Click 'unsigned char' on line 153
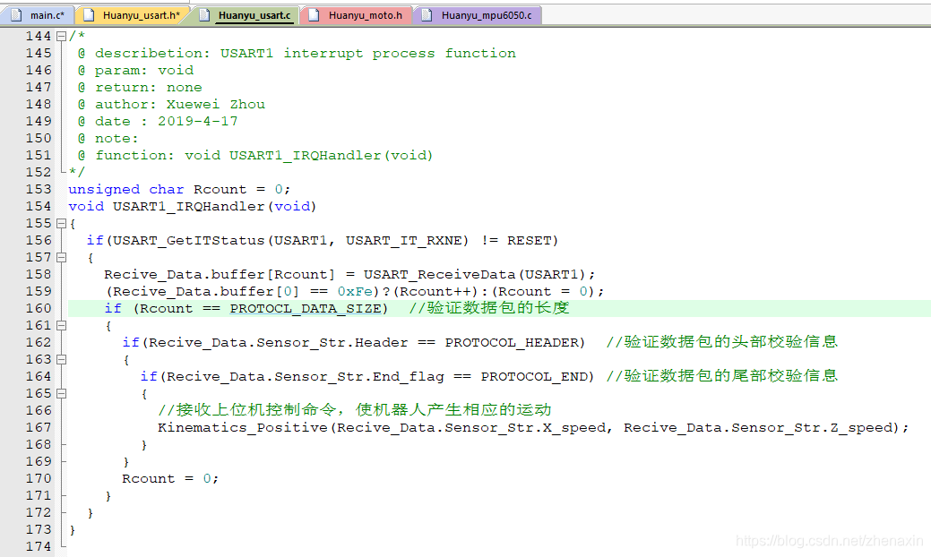Viewport: 931px width, 557px height. click(125, 189)
